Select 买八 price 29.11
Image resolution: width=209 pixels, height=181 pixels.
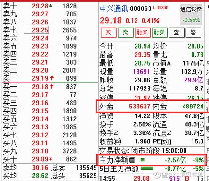[40, 143]
